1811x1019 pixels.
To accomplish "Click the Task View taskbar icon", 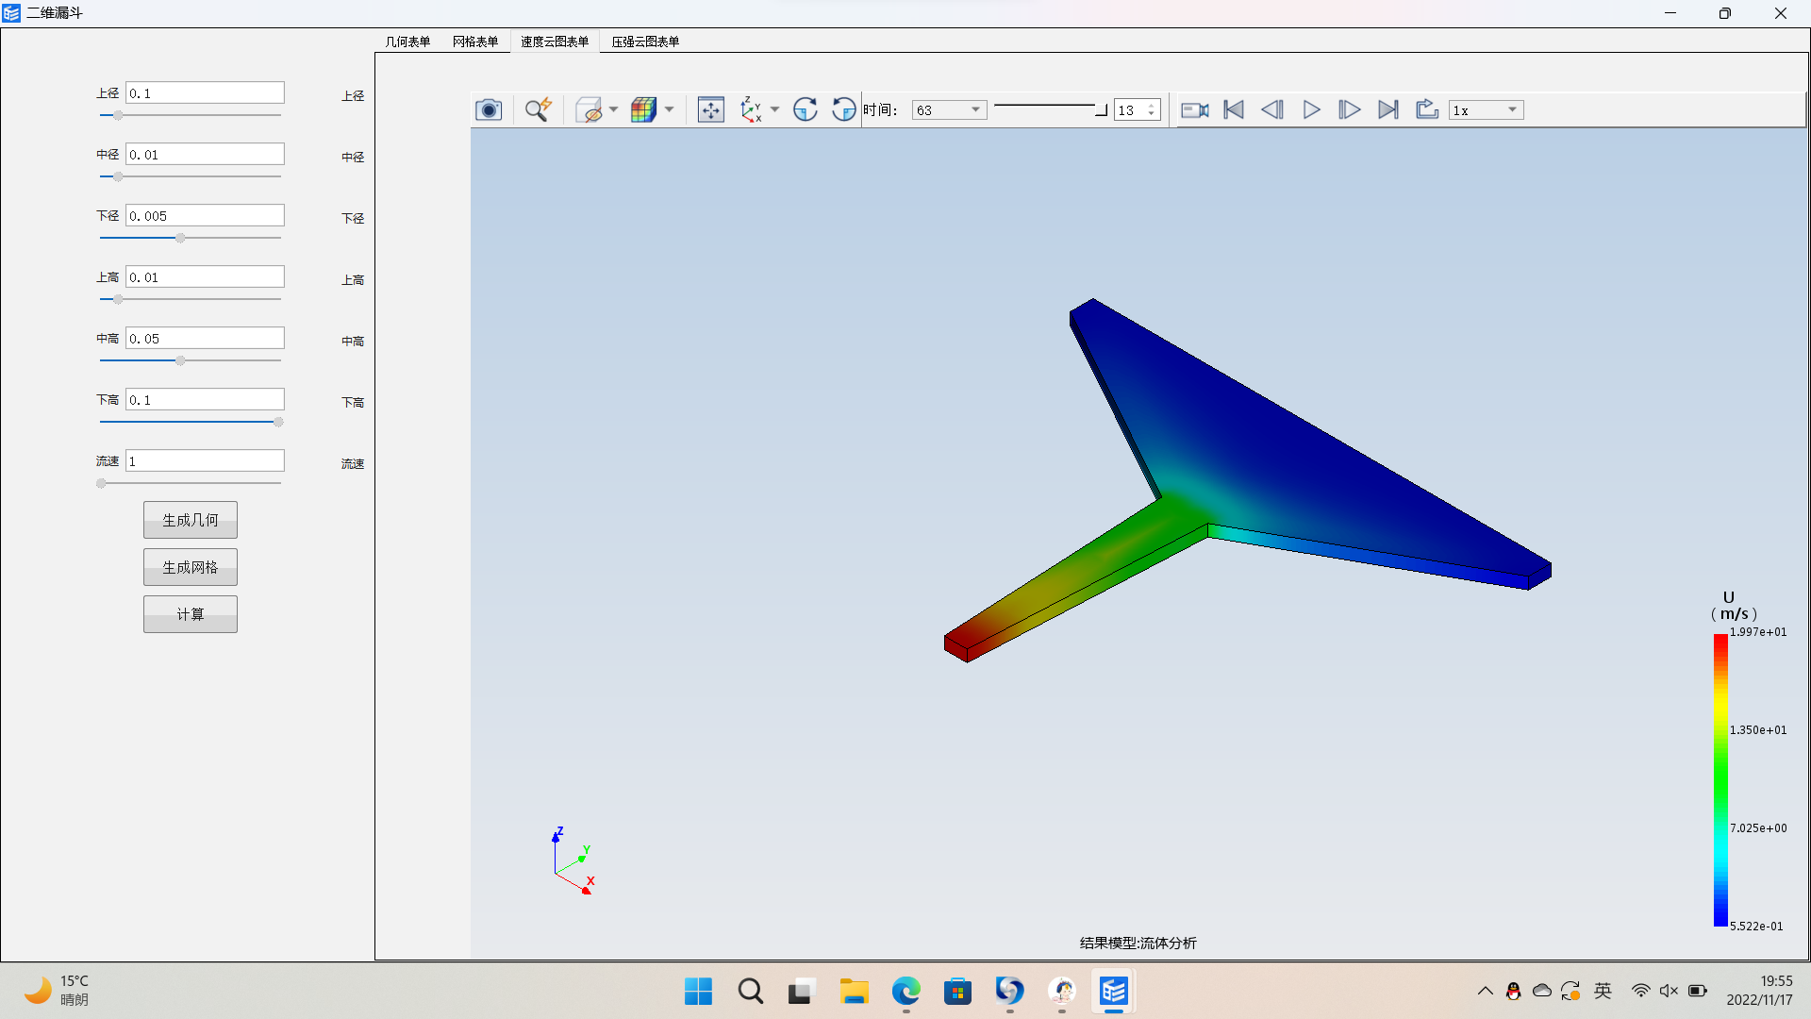I will point(801,991).
